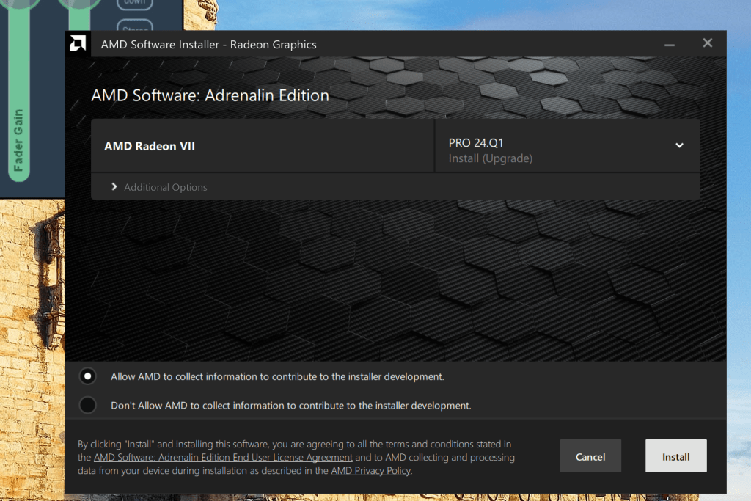Select Don't Allow AMD to collect information option
The width and height of the screenshot is (751, 501).
[x=88, y=405]
